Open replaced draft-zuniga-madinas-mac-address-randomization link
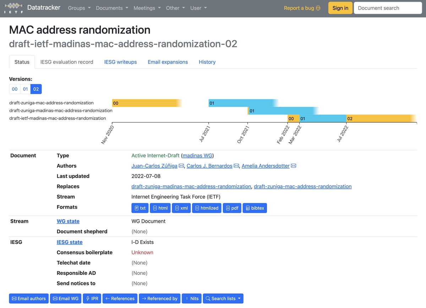426x308 pixels. click(191, 186)
